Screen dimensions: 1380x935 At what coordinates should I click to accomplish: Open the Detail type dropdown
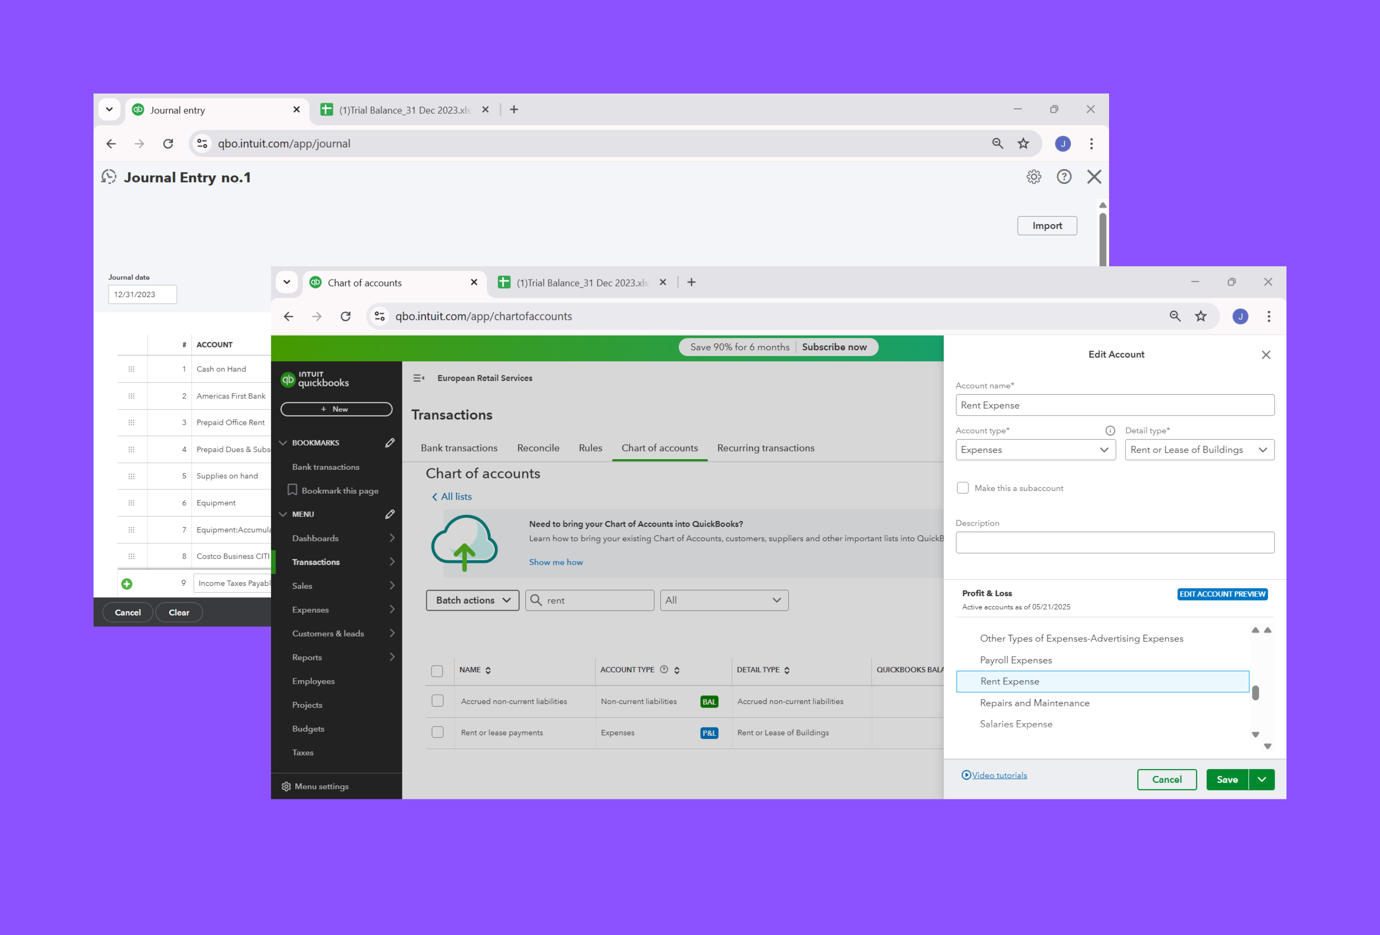click(1199, 450)
